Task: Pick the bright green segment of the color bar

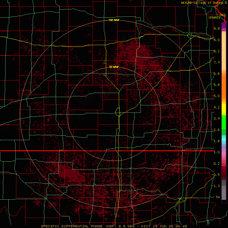Action: click(224, 122)
